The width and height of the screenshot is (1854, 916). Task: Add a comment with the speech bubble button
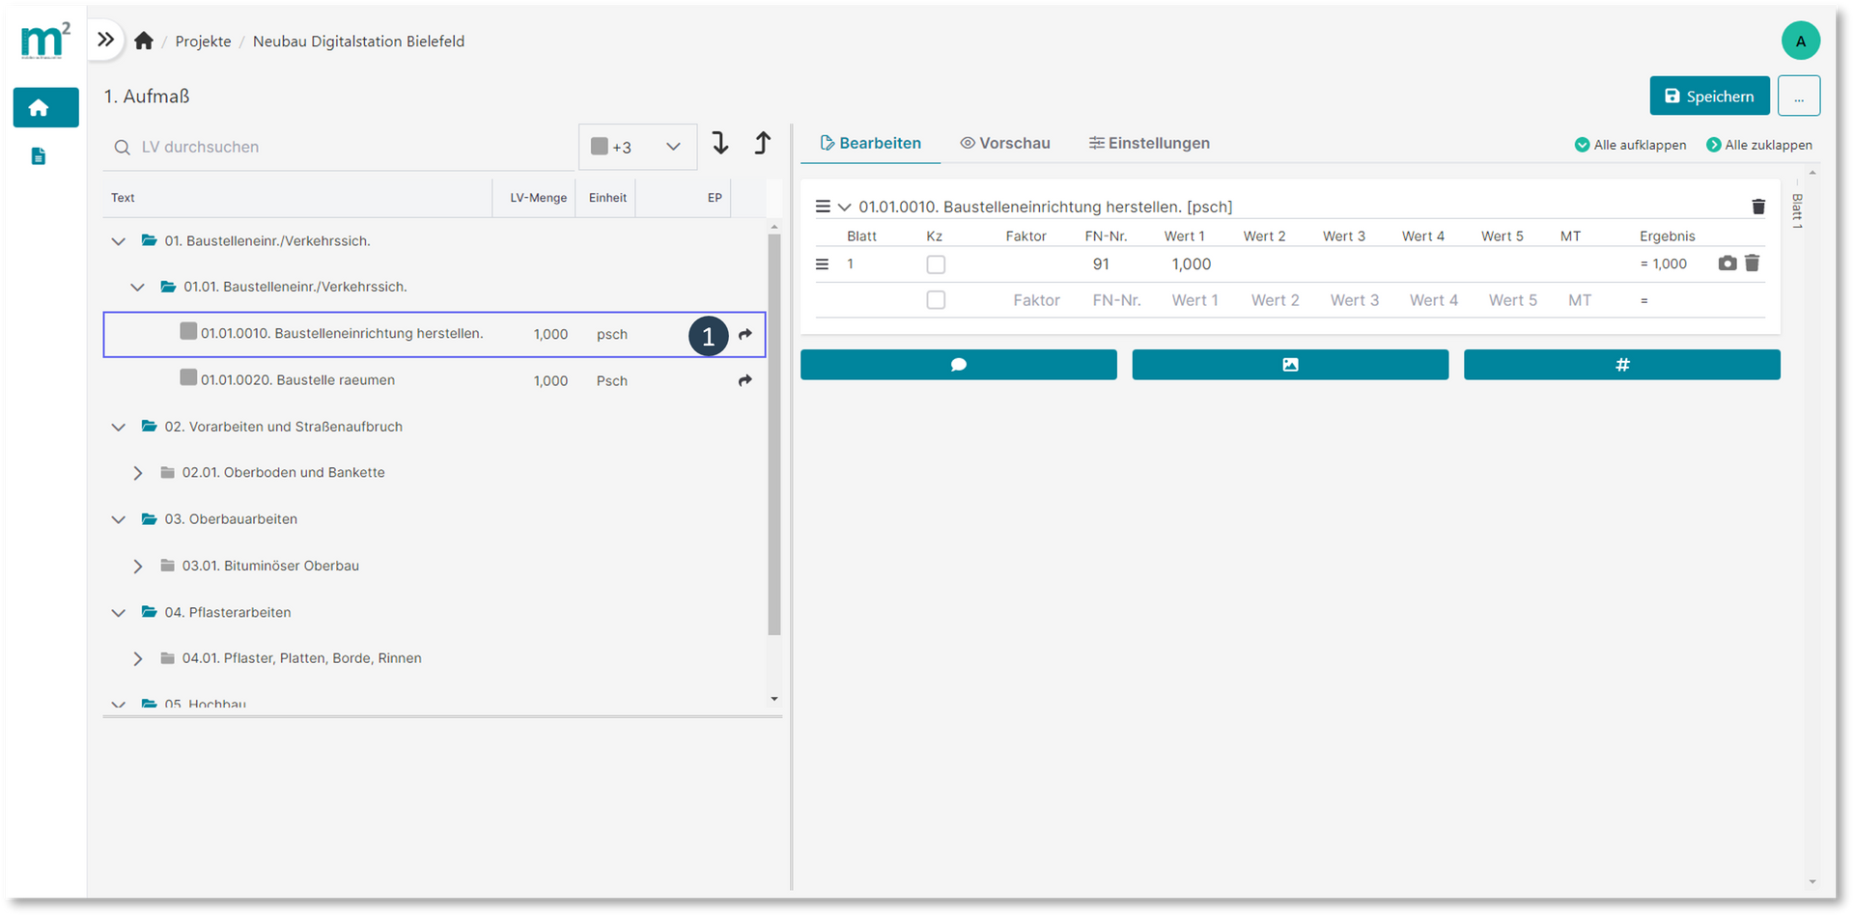959,365
